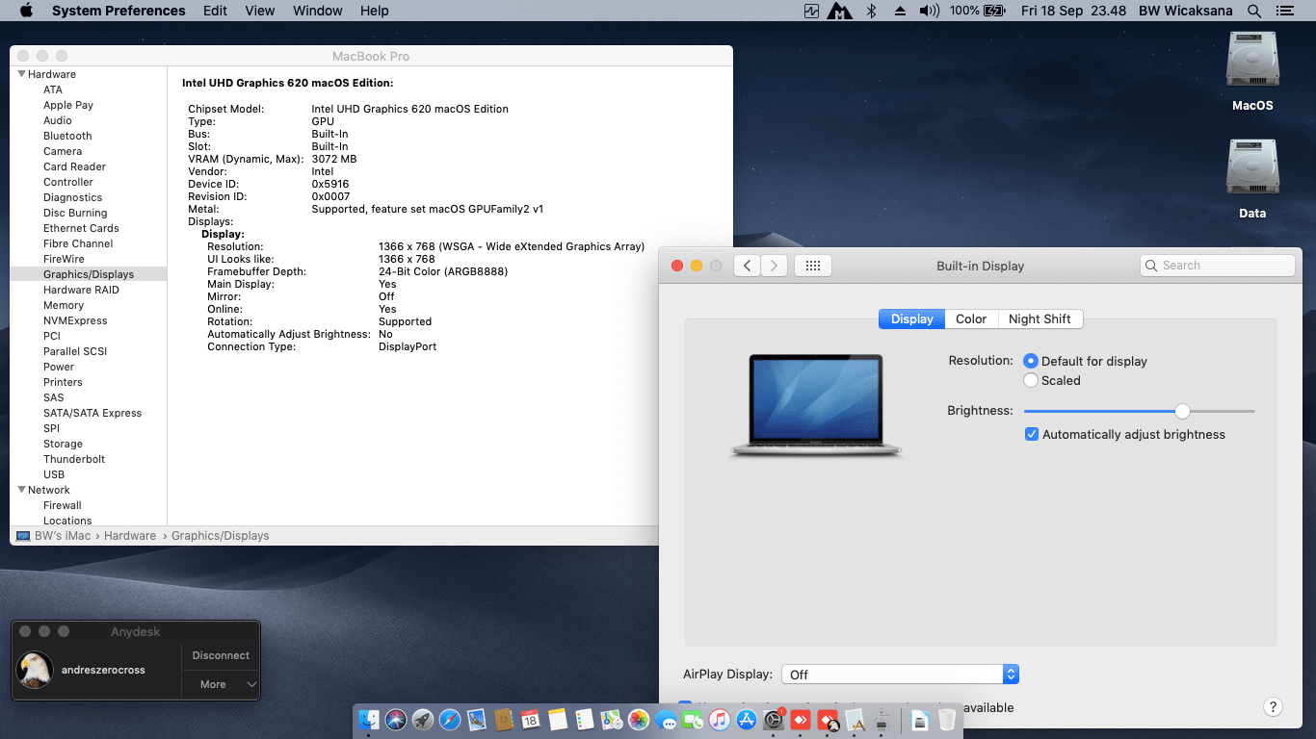Viewport: 1316px width, 739px height.
Task: Open the AirPlay Display dropdown
Action: click(x=1010, y=674)
